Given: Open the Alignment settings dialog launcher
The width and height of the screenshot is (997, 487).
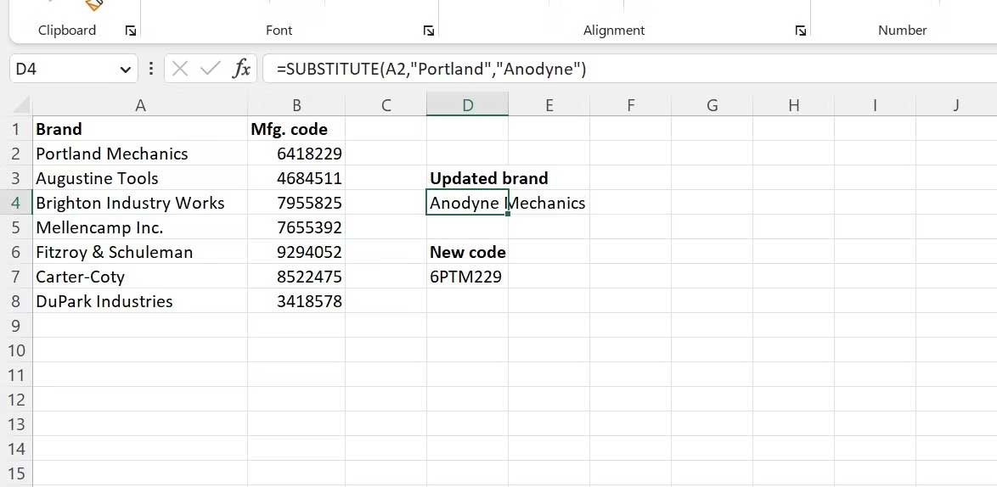Looking at the screenshot, I should point(801,31).
